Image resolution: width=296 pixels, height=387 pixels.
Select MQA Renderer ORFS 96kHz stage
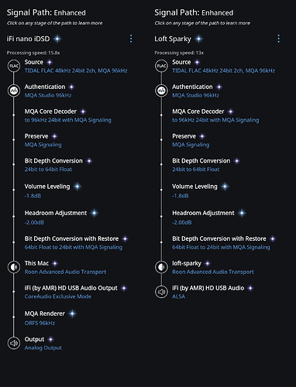50,318
